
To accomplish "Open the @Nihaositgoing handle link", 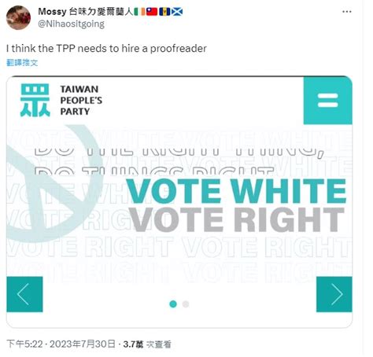I will point(72,24).
